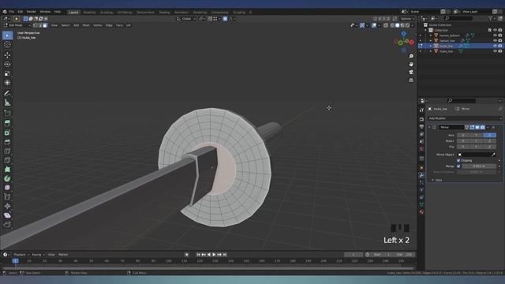Image resolution: width=505 pixels, height=284 pixels.
Task: Select the Rotate tool
Action: 7,65
